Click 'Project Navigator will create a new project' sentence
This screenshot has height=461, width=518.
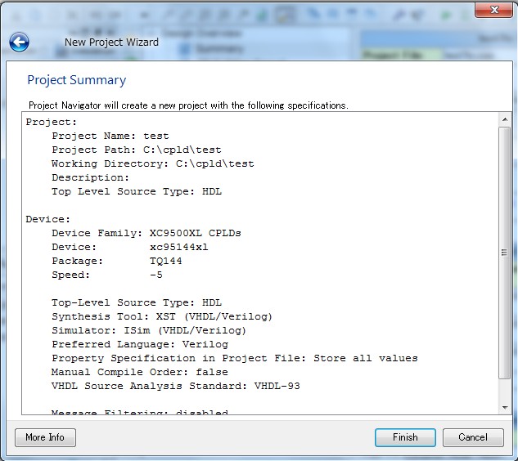[x=188, y=105]
